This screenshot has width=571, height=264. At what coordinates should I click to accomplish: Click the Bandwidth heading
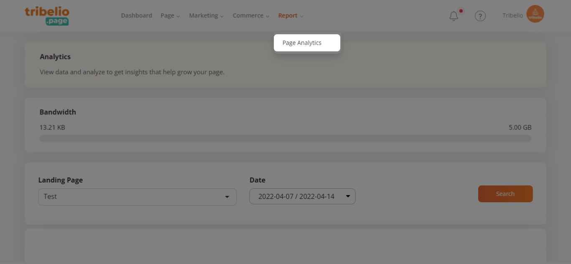58,112
